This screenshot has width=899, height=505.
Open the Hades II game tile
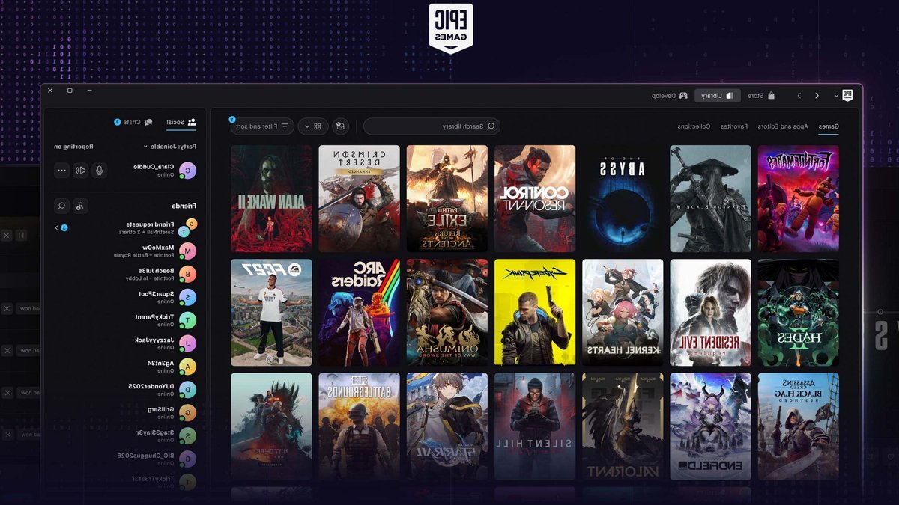(x=799, y=312)
